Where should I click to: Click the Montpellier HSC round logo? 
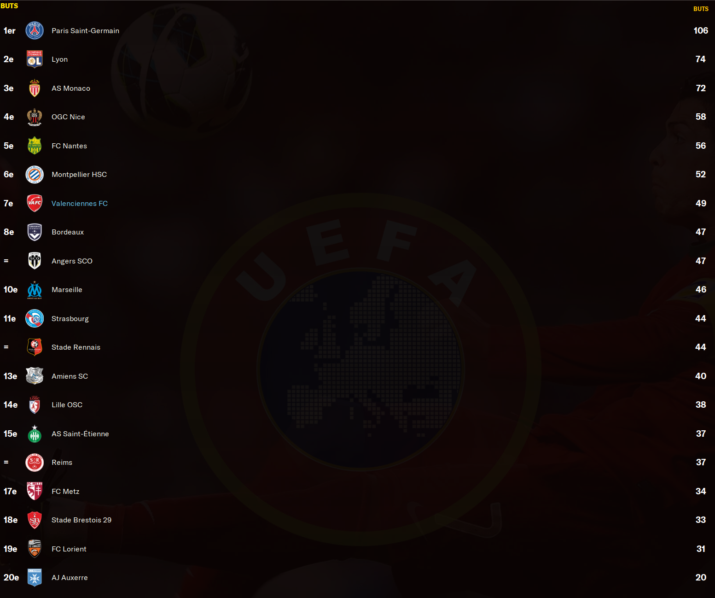[35, 175]
